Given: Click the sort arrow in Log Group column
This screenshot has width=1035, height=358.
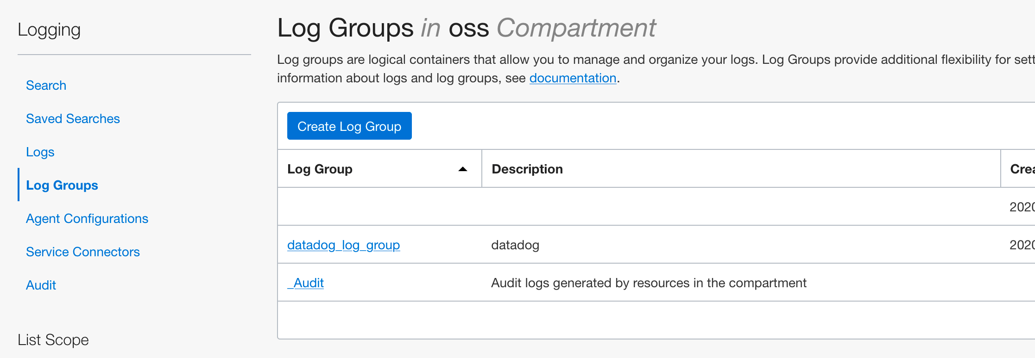Looking at the screenshot, I should [x=462, y=169].
